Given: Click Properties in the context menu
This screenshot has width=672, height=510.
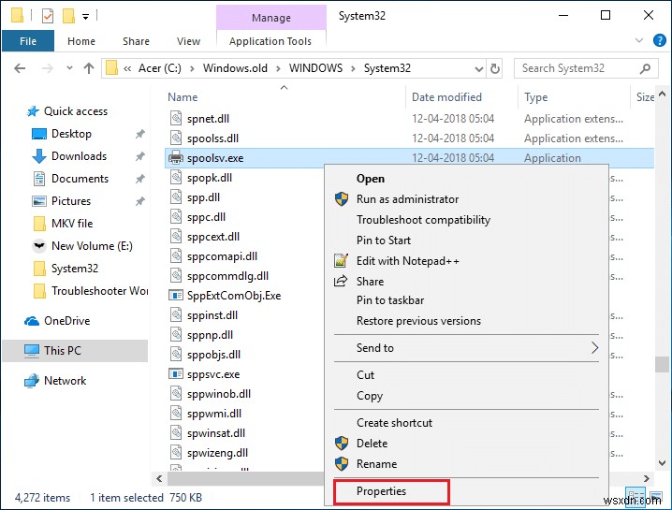Looking at the screenshot, I should point(381,491).
